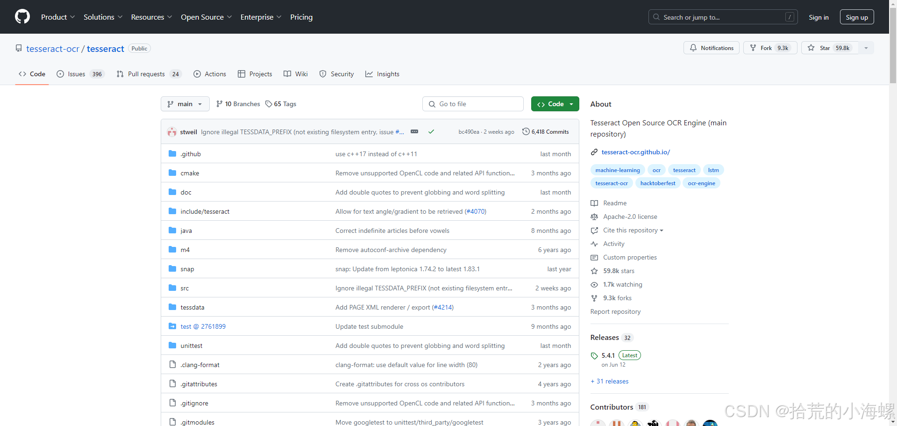Click the .gitignore file icon
897x426 pixels.
pos(172,403)
